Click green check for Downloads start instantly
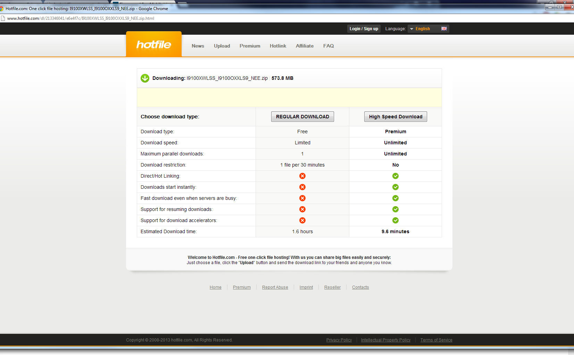The height and width of the screenshot is (355, 574). coord(395,187)
